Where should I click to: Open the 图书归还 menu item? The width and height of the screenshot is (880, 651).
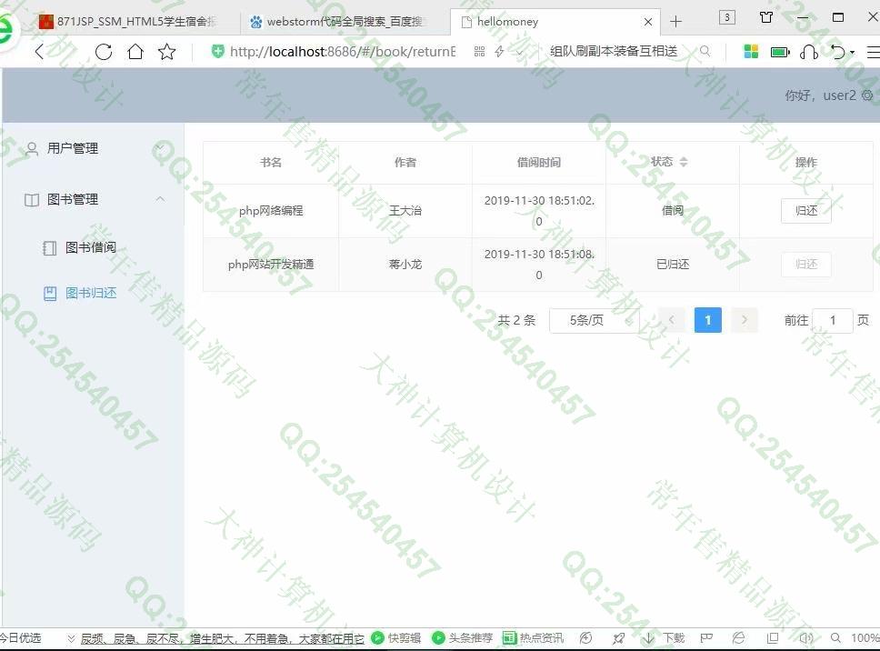(93, 293)
